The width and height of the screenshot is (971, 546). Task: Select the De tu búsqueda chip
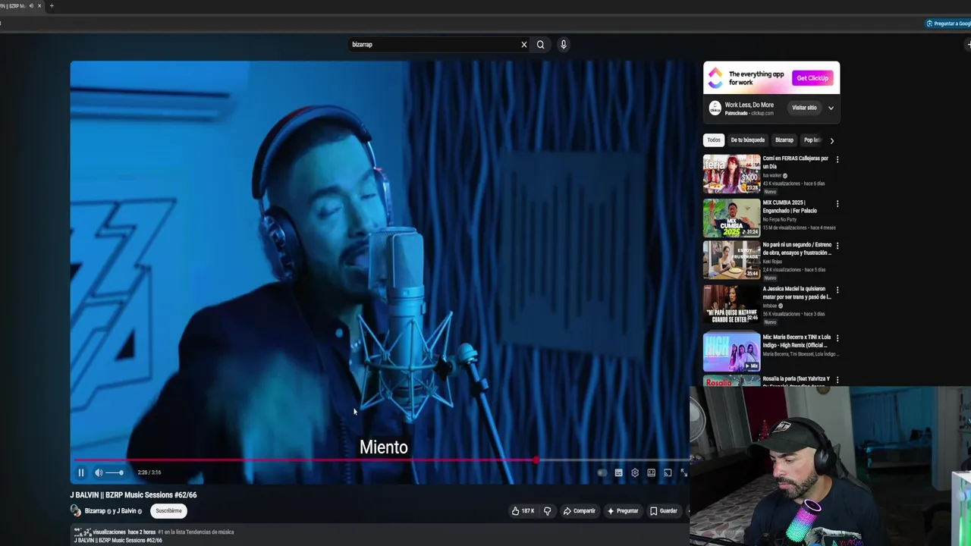tap(748, 140)
